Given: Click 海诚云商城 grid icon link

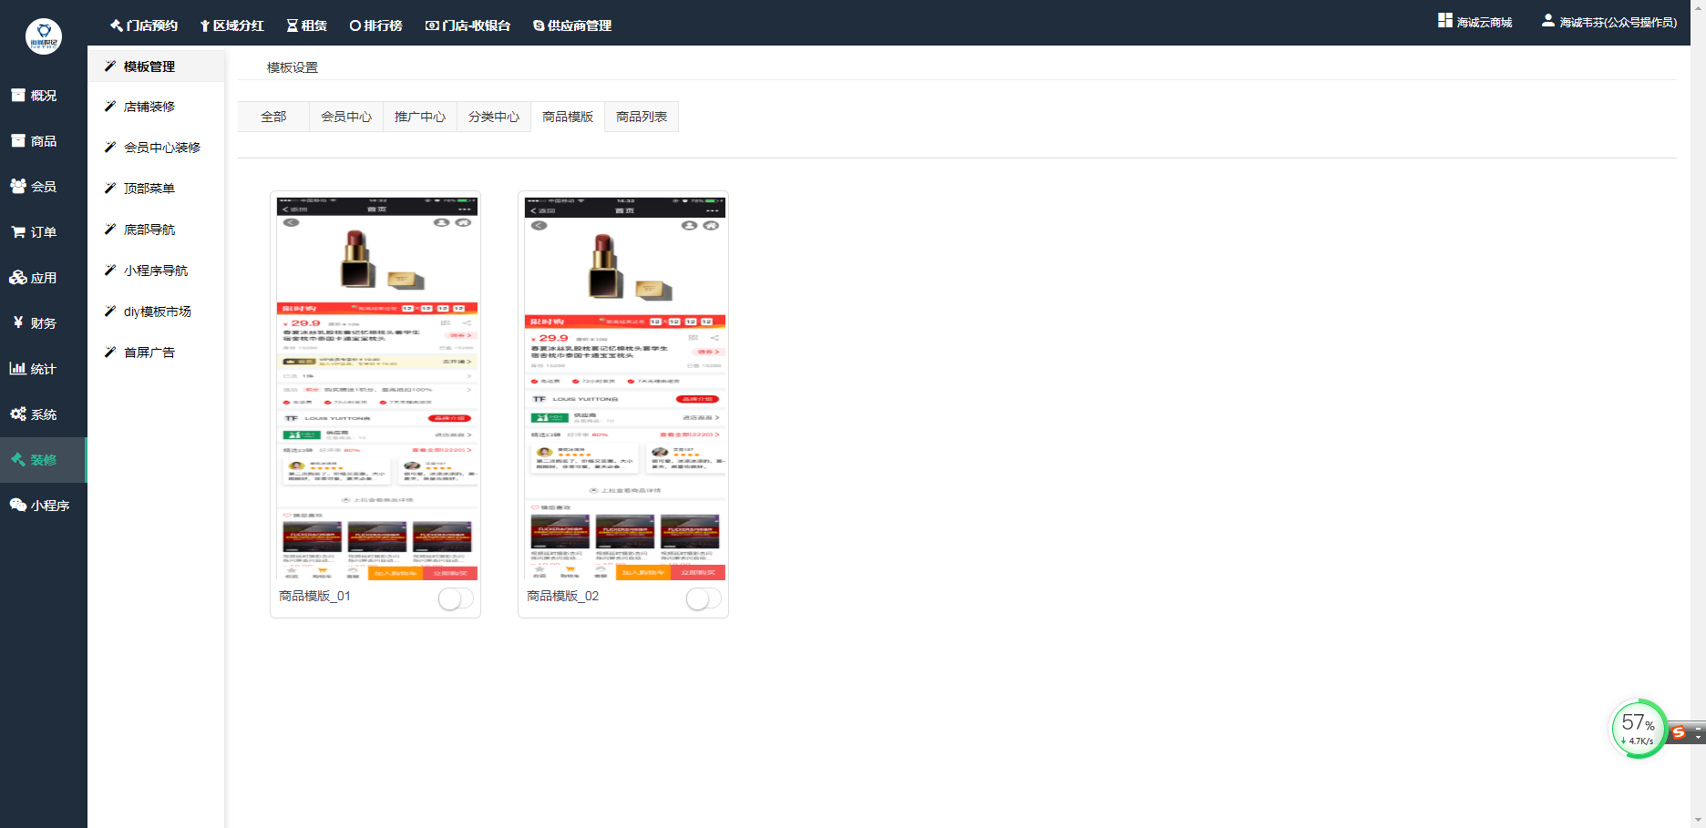Looking at the screenshot, I should (1475, 22).
